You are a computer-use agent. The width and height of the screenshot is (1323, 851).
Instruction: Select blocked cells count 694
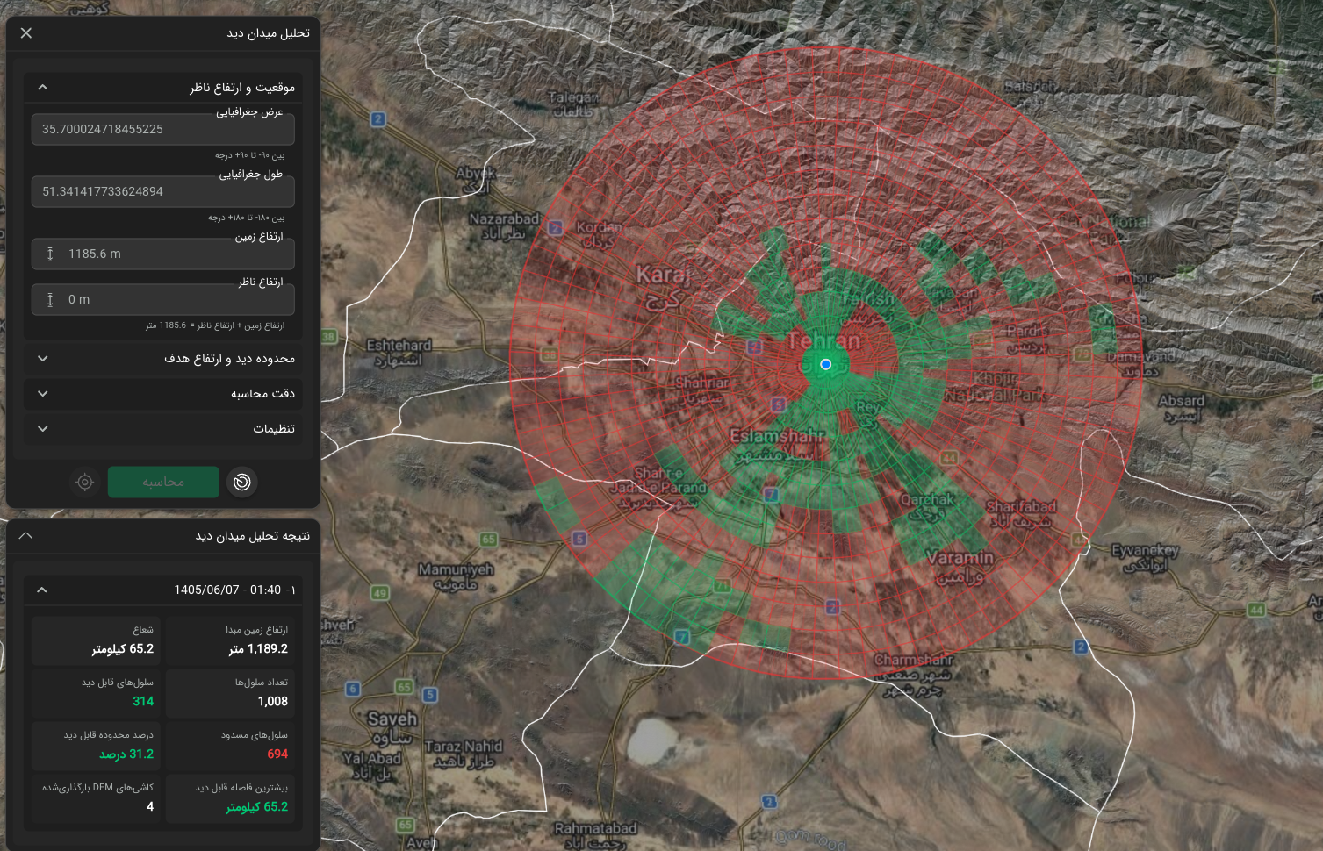pos(277,754)
